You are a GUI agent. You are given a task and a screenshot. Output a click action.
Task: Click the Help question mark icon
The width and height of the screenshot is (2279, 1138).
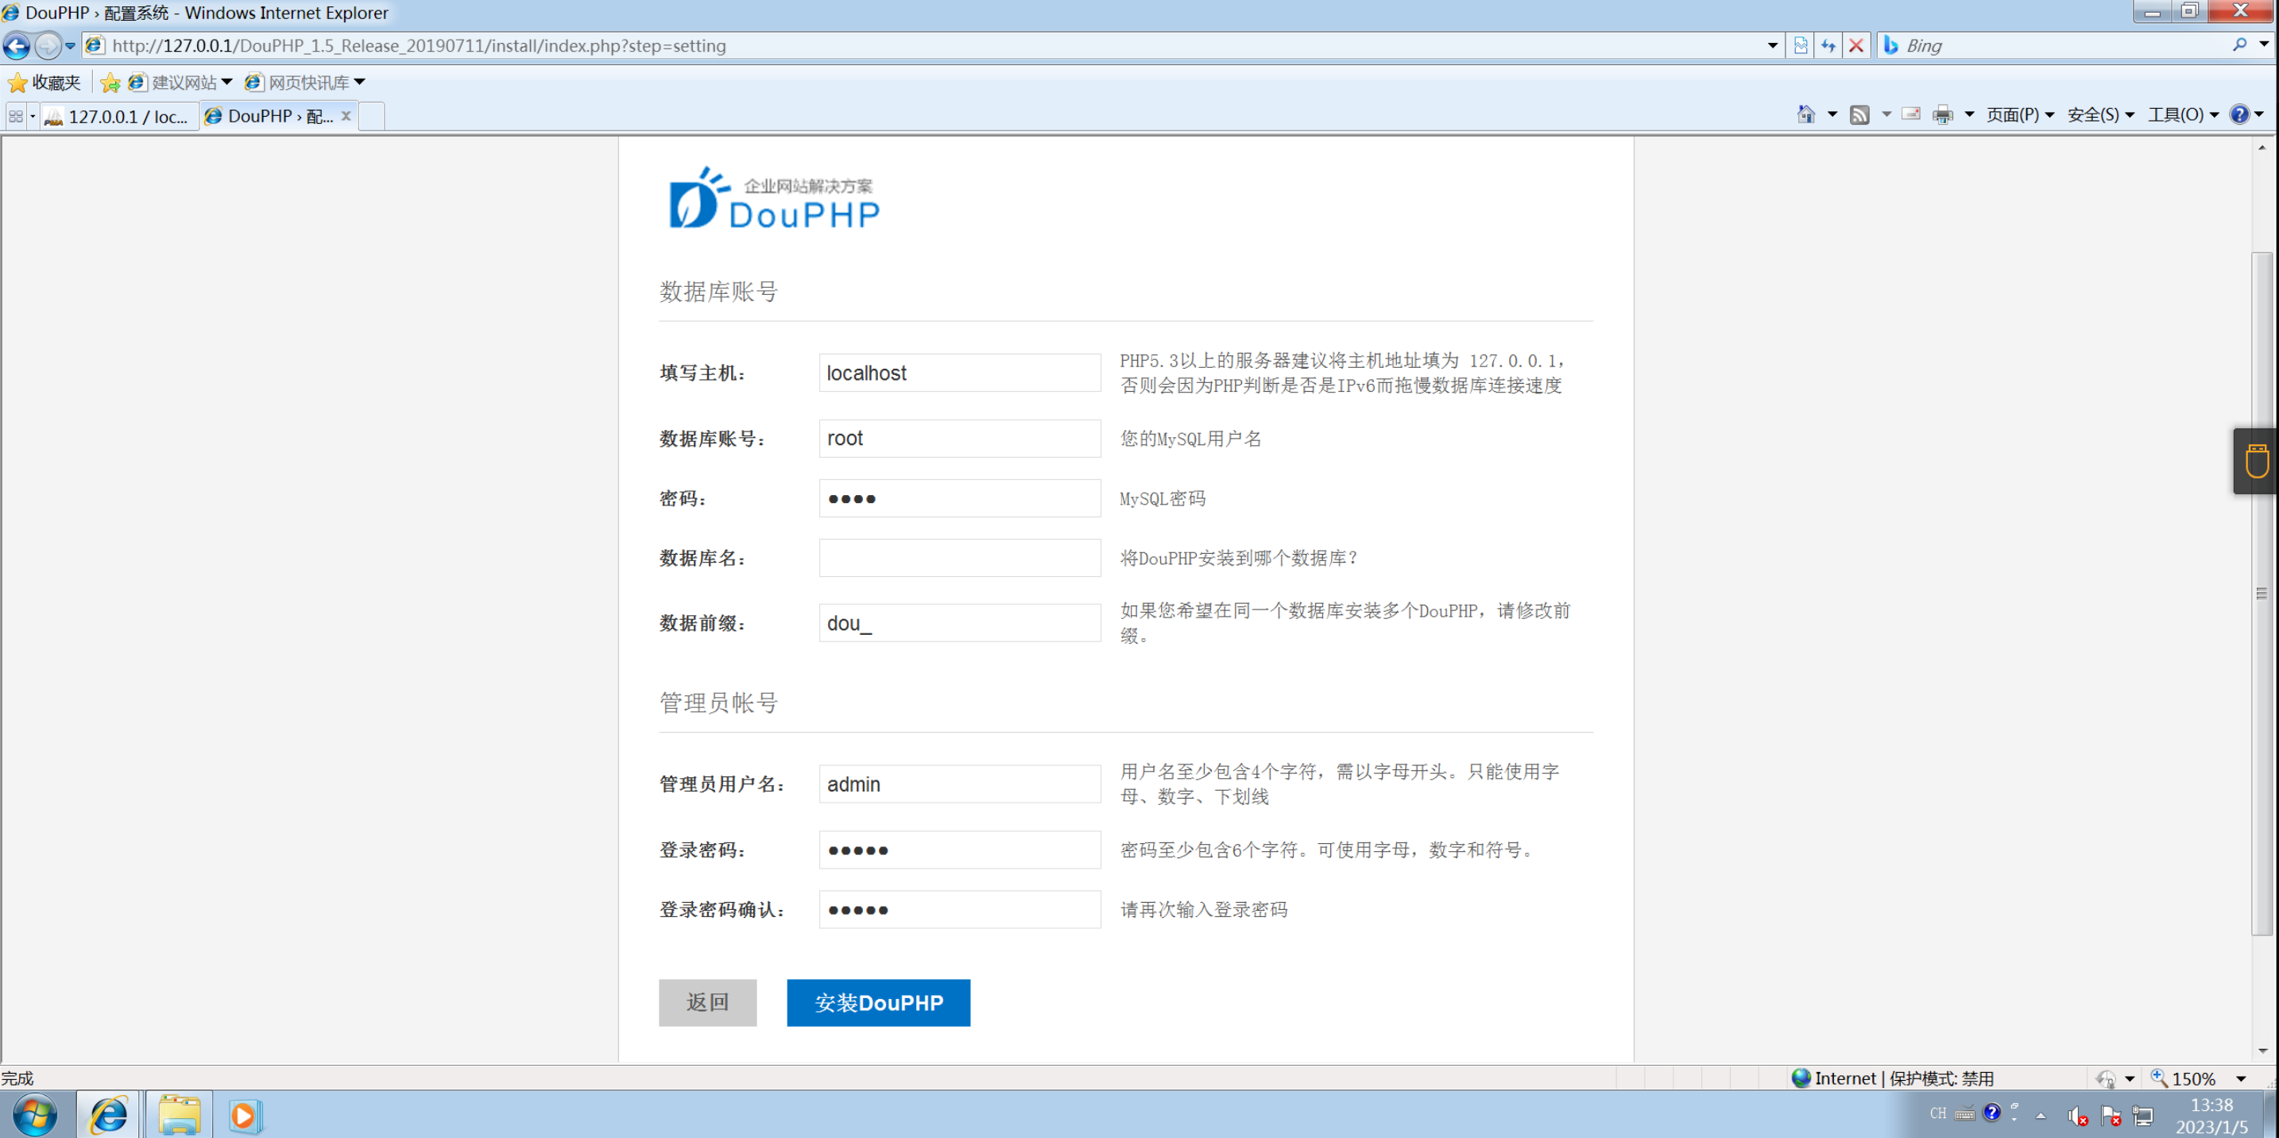click(x=2239, y=114)
